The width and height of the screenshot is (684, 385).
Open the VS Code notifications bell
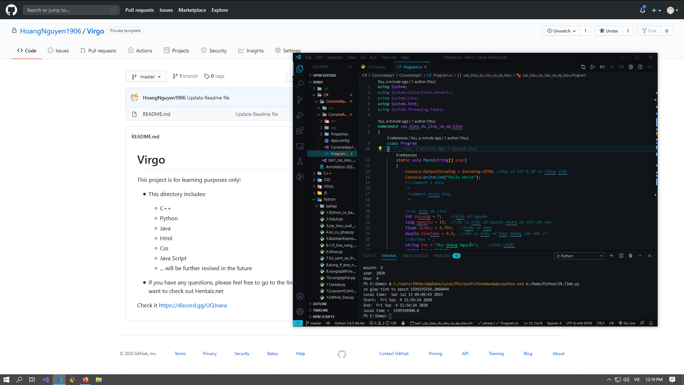click(651, 323)
